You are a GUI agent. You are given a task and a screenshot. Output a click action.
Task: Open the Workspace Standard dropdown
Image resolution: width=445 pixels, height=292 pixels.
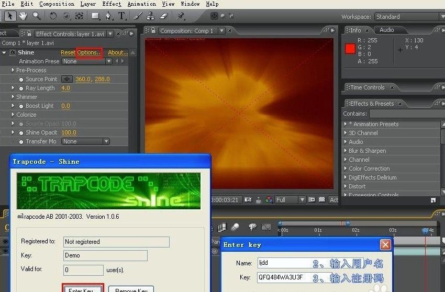click(409, 16)
